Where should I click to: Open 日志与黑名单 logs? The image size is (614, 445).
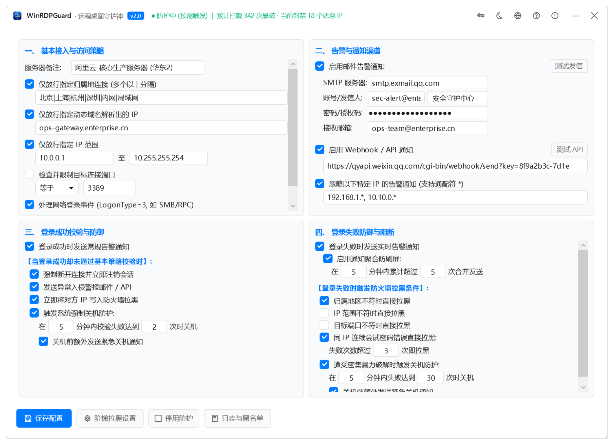tap(237, 418)
